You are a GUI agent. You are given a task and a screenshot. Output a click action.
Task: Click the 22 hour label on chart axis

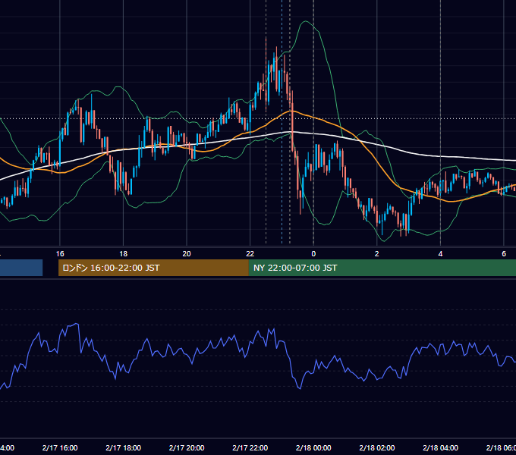(250, 254)
